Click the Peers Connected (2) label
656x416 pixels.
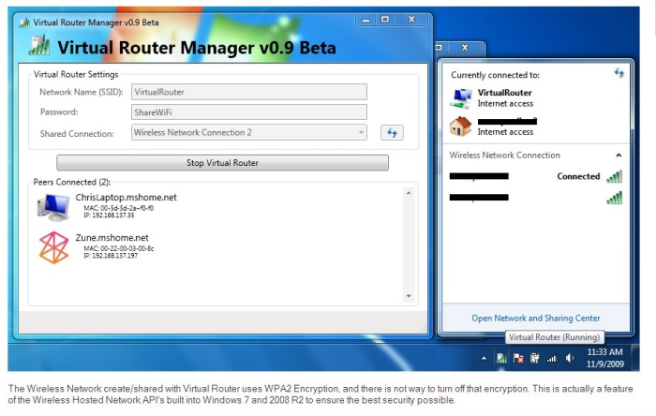(71, 183)
